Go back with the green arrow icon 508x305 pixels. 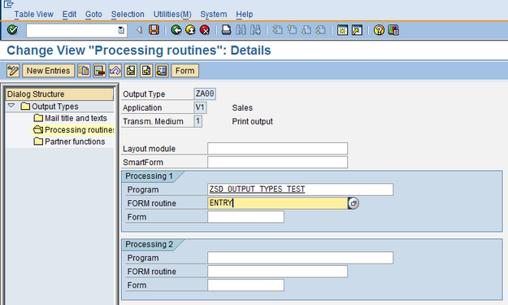tap(176, 30)
